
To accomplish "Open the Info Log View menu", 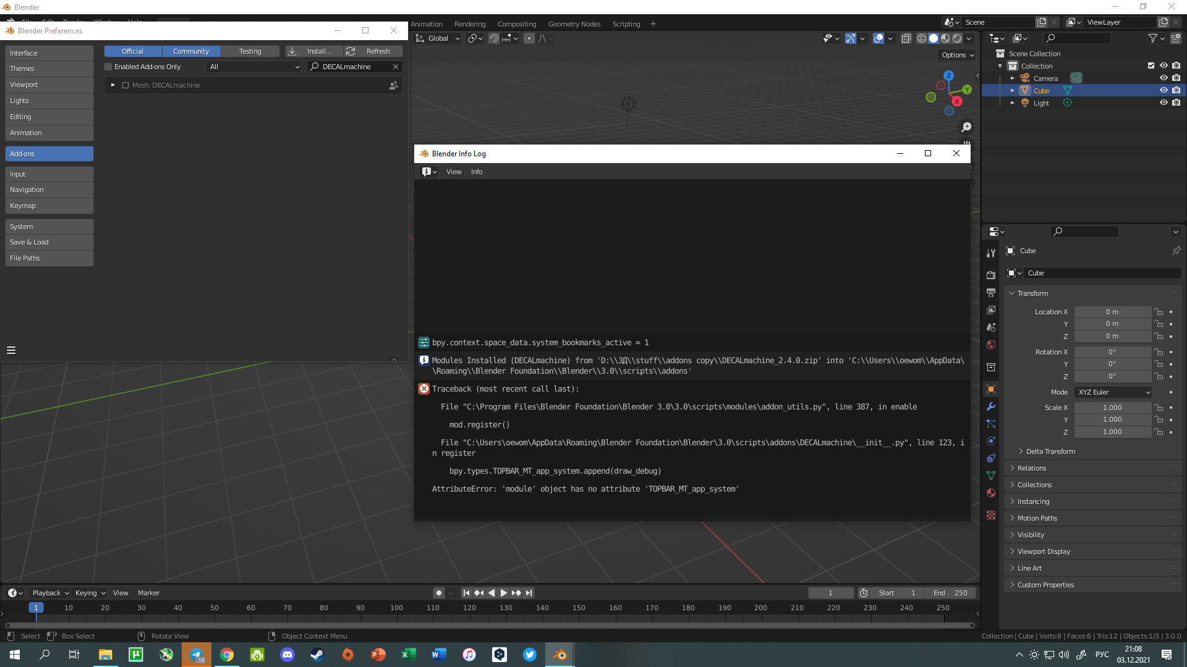I will (x=454, y=172).
